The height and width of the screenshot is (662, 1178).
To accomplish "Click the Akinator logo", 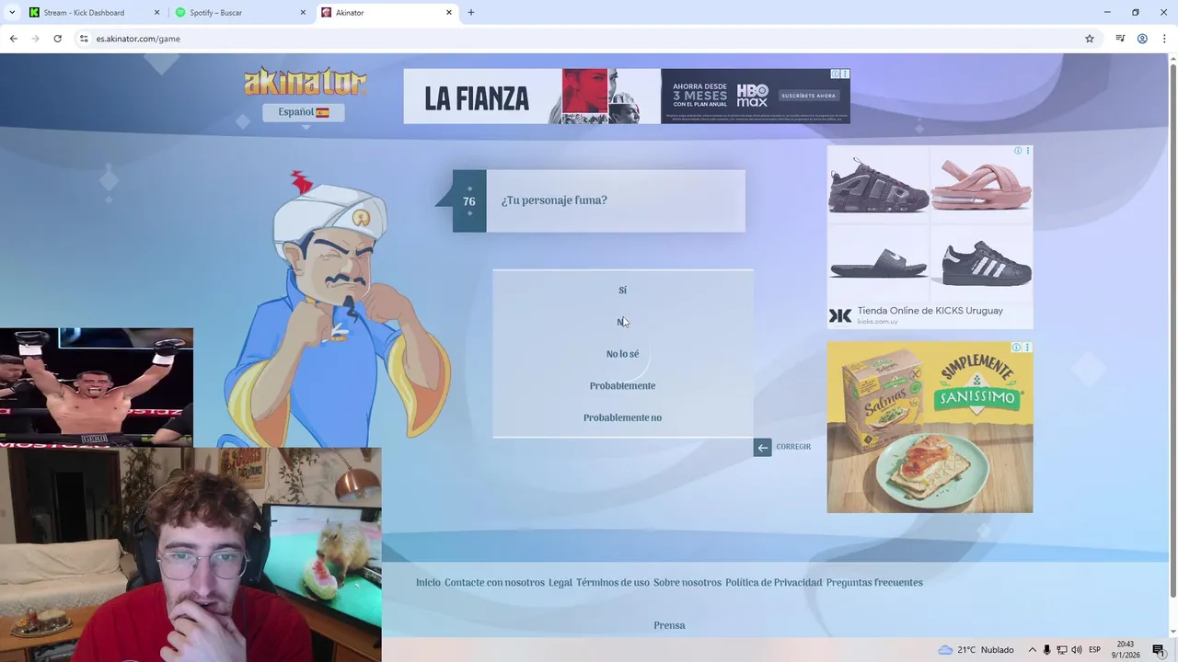I will tap(305, 82).
